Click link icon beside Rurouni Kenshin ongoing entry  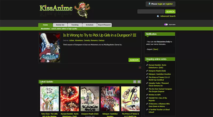point(147,65)
